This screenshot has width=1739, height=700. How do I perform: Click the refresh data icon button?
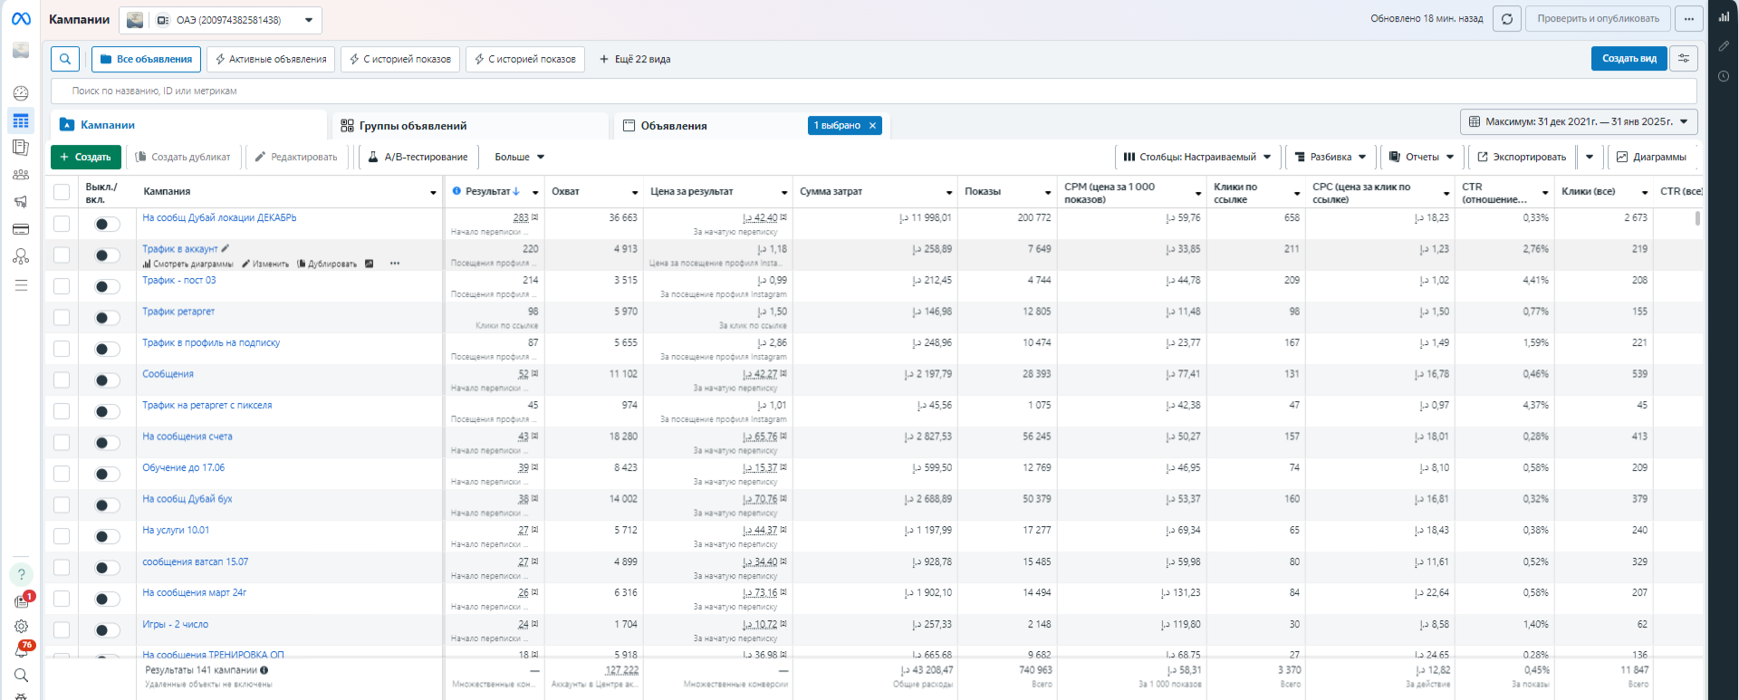point(1507,19)
